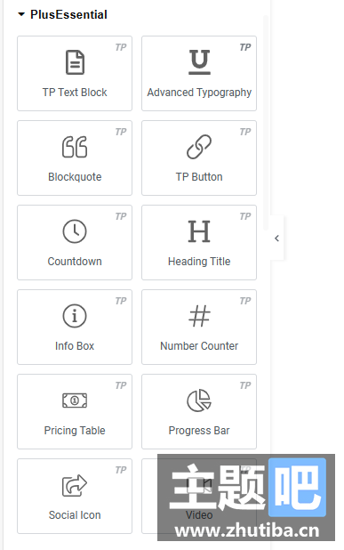344x550 pixels.
Task: Click the Countdown clock icon
Action: tap(75, 231)
